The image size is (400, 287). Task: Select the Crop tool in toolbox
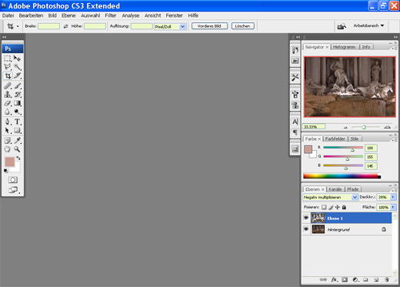8,75
